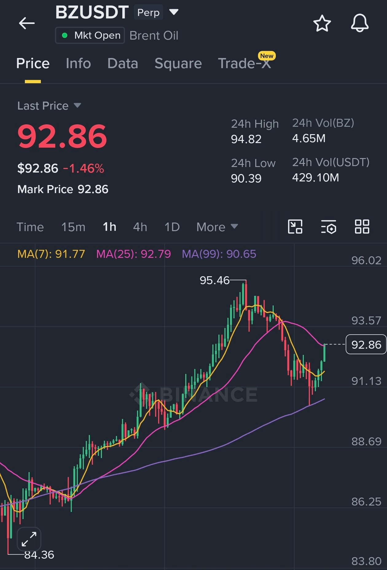Tap the 24h Vol(BZ) value 4.65M
This screenshot has height=570, width=387.
pyautogui.click(x=309, y=138)
